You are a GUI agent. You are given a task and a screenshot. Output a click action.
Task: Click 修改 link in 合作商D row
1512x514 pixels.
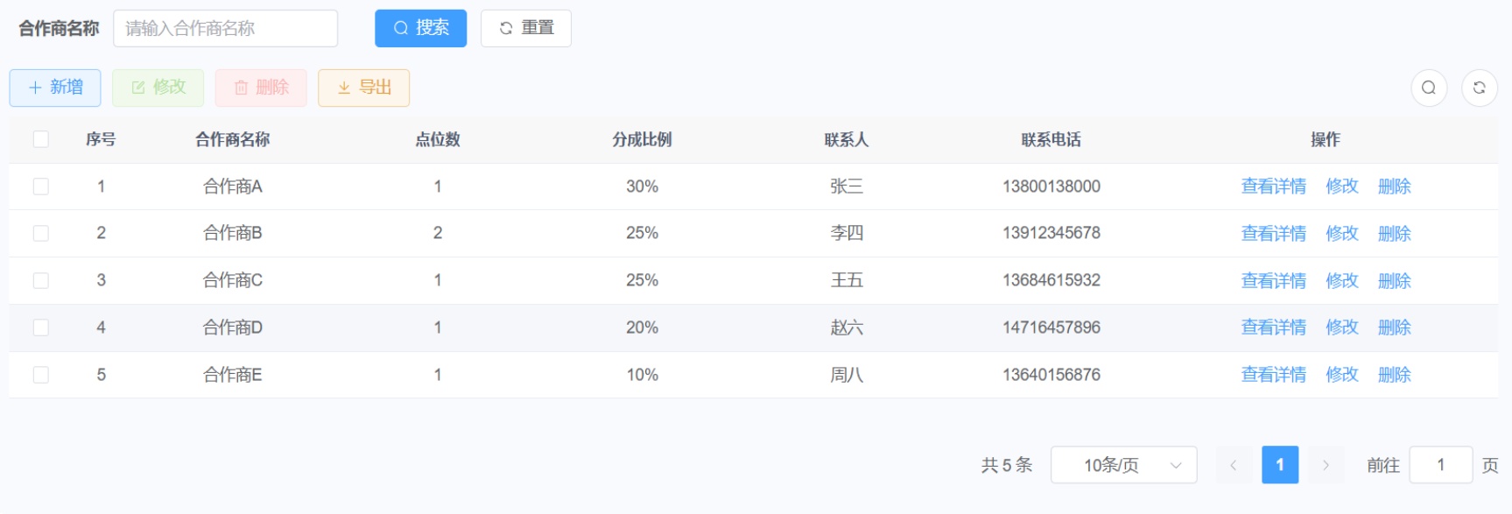point(1341,327)
